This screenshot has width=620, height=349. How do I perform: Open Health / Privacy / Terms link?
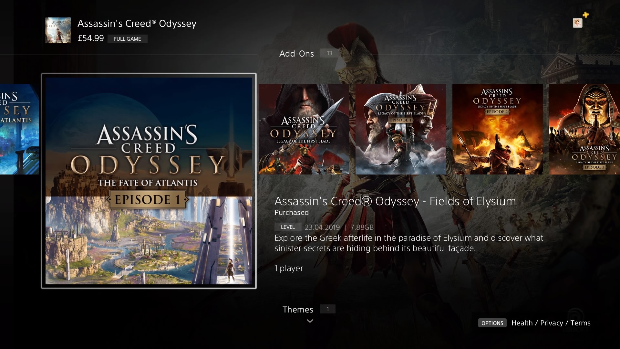pos(551,323)
